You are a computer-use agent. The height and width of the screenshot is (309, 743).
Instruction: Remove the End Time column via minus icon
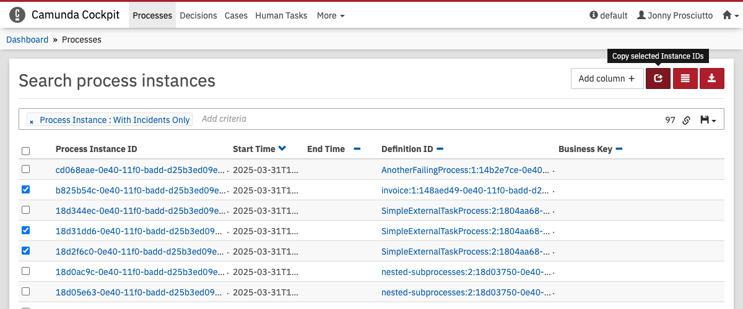[357, 149]
